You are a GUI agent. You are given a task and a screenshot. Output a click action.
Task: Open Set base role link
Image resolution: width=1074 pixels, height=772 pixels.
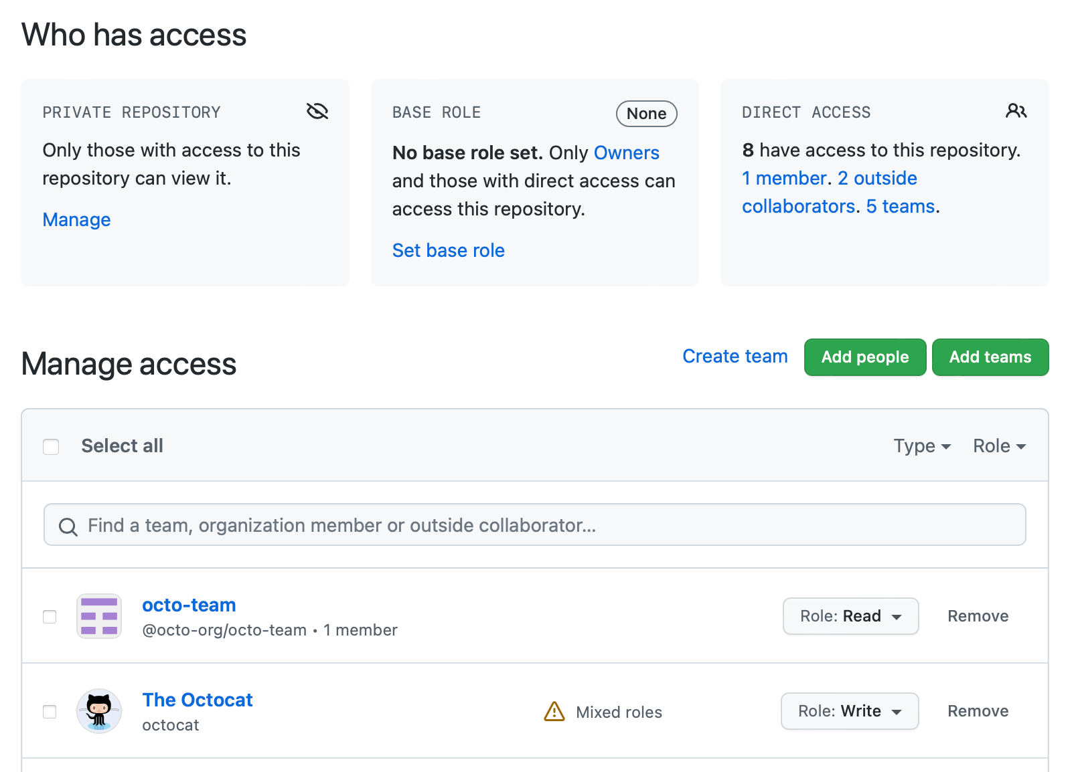click(x=448, y=250)
